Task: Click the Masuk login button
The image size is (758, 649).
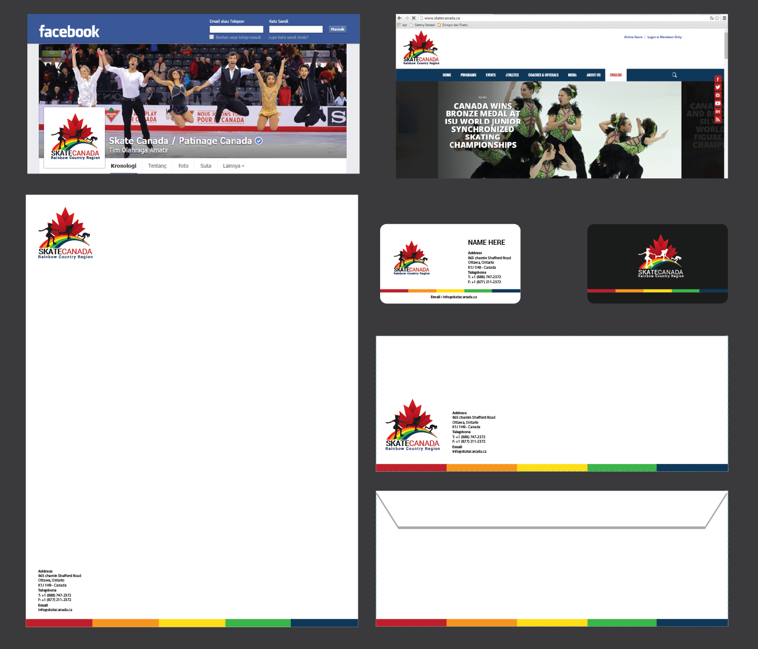Action: [337, 29]
